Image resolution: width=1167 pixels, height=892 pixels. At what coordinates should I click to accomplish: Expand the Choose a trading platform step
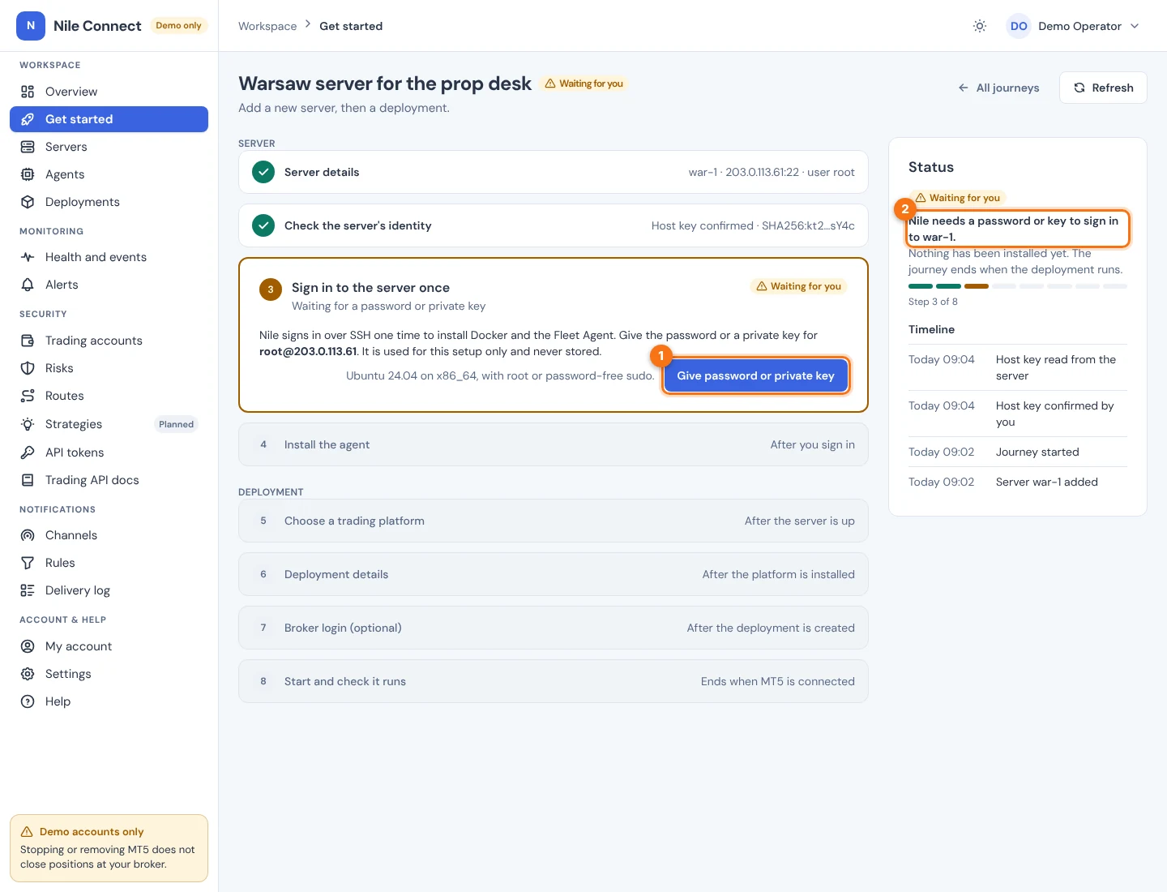pos(554,521)
